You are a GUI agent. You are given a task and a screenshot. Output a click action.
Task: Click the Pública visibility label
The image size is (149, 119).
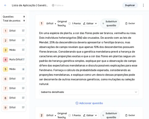(59, 5)
